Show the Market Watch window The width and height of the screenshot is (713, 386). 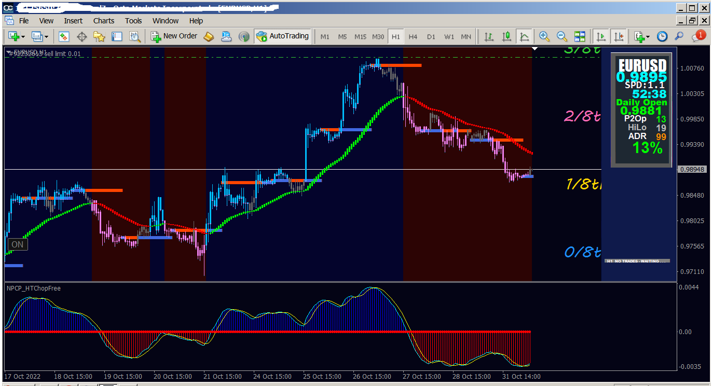(64, 36)
